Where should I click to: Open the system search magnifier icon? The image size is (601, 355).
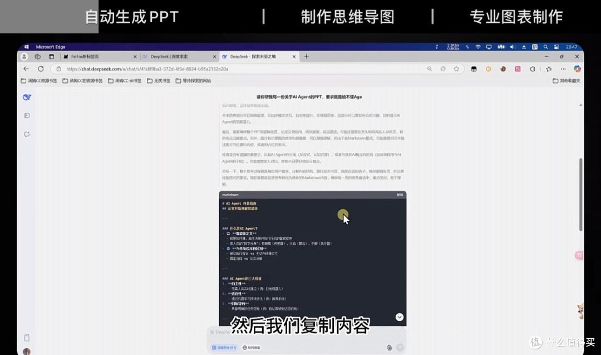pyautogui.click(x=545, y=47)
